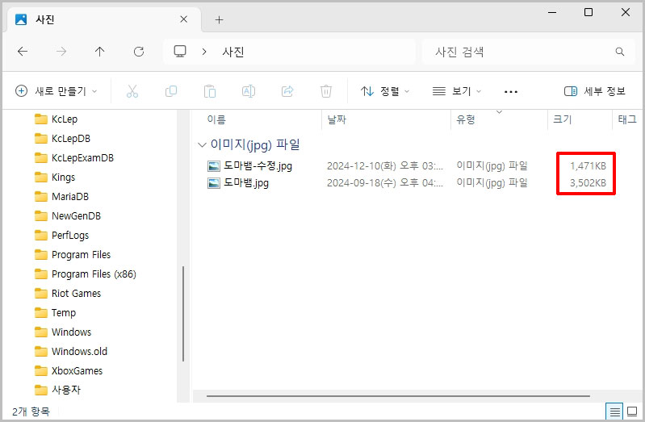Expand the address bar path chevron
The image size is (645, 422).
click(x=204, y=52)
